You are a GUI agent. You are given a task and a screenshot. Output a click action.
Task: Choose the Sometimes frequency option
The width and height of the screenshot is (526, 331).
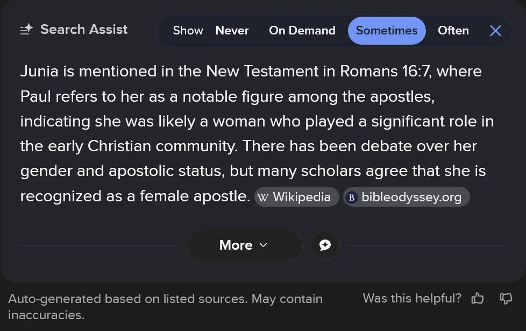(386, 31)
